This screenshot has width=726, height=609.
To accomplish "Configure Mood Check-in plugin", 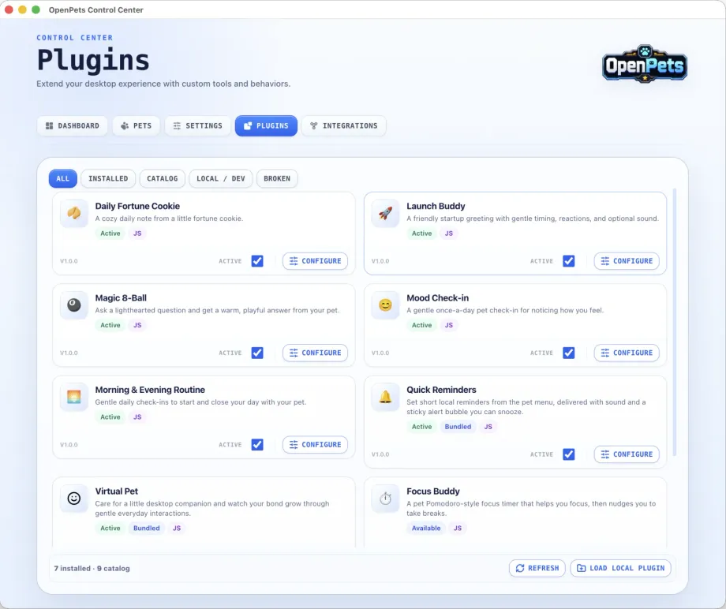I will 627,353.
